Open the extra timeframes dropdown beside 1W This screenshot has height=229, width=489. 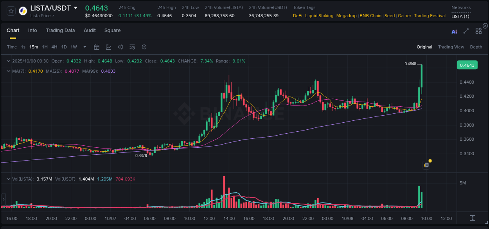pos(84,47)
